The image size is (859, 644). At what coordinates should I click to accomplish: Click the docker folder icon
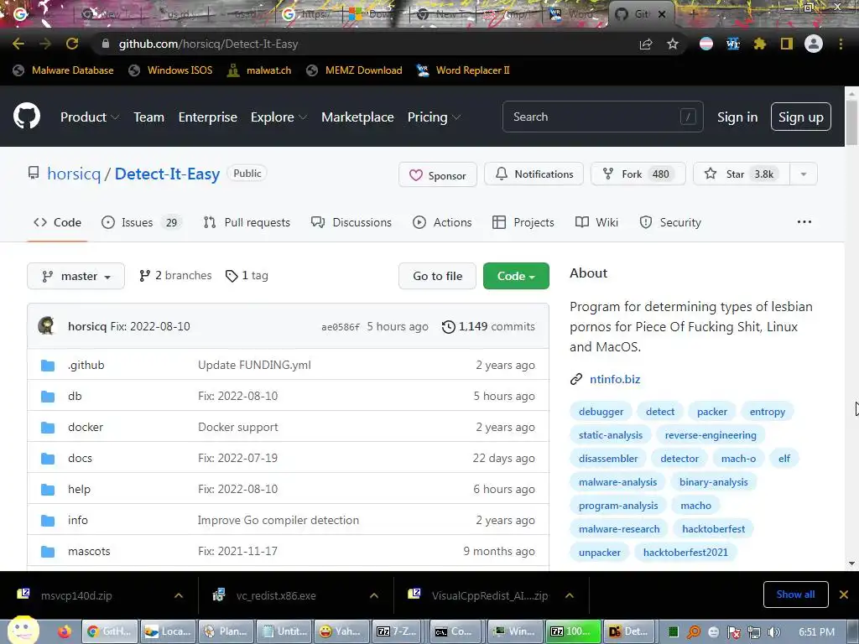(x=48, y=427)
